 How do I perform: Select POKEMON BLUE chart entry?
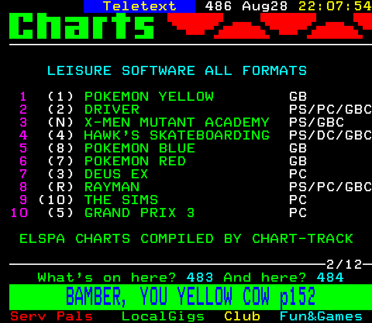pos(140,148)
